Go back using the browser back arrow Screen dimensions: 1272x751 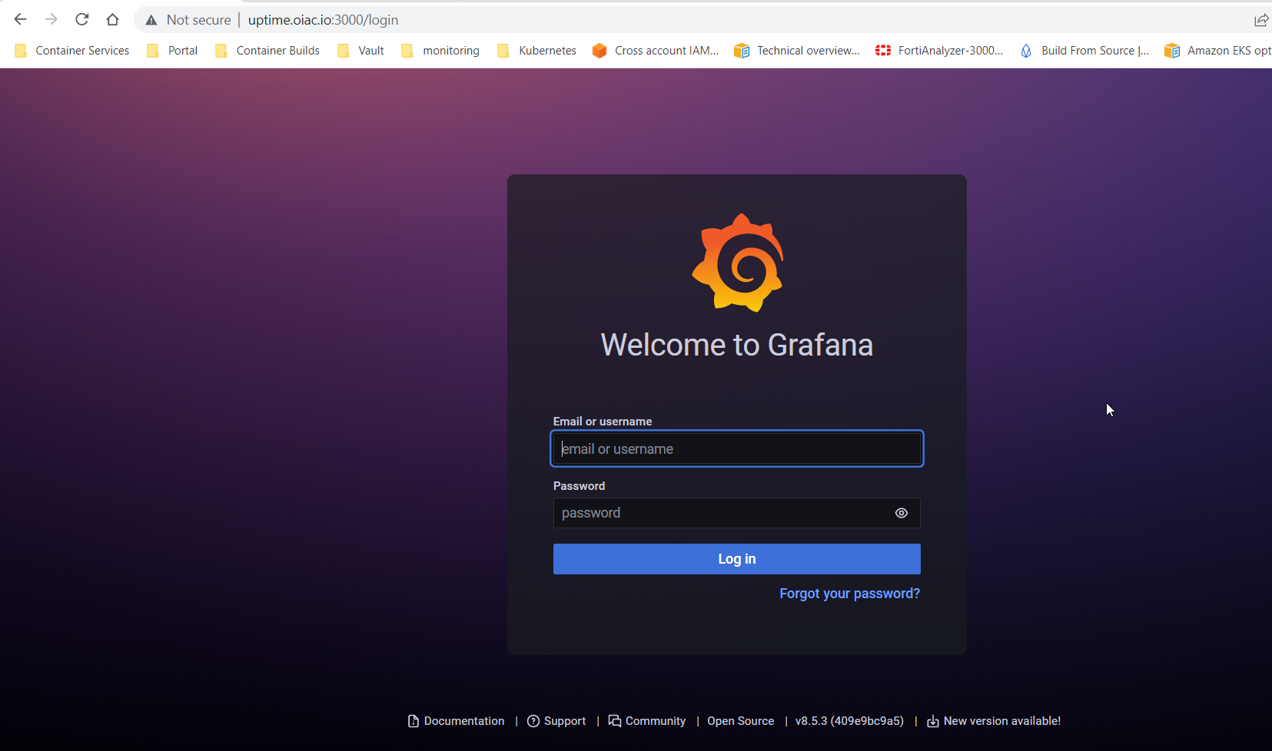tap(21, 19)
